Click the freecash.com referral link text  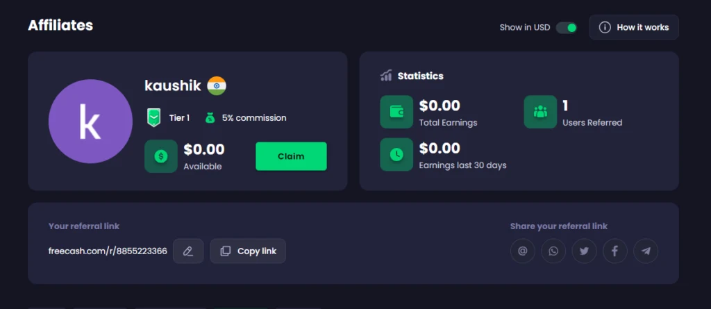[108, 251]
